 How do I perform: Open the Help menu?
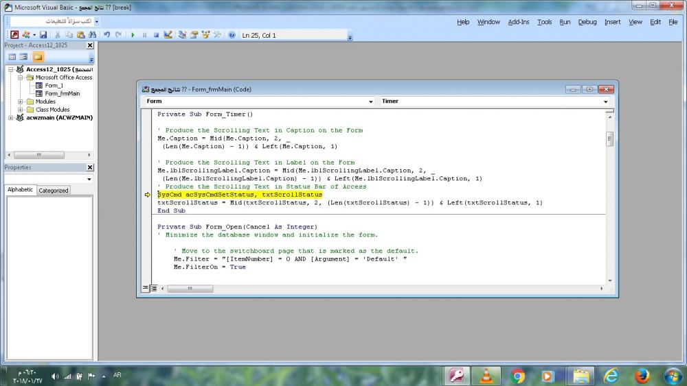[463, 22]
